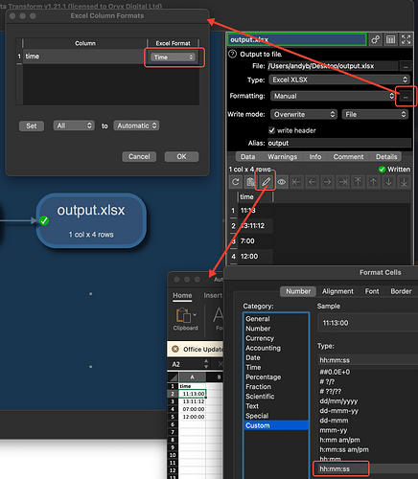
Task: Open the Alignment tab in Format Cells
Action: coord(337,291)
